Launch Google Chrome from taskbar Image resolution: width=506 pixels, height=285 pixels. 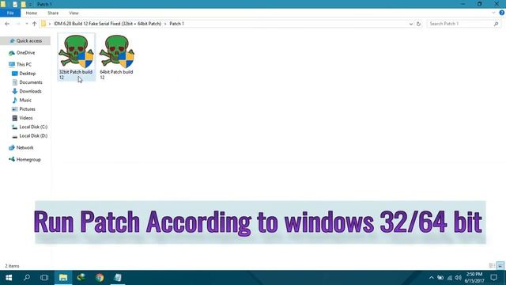[100, 278]
